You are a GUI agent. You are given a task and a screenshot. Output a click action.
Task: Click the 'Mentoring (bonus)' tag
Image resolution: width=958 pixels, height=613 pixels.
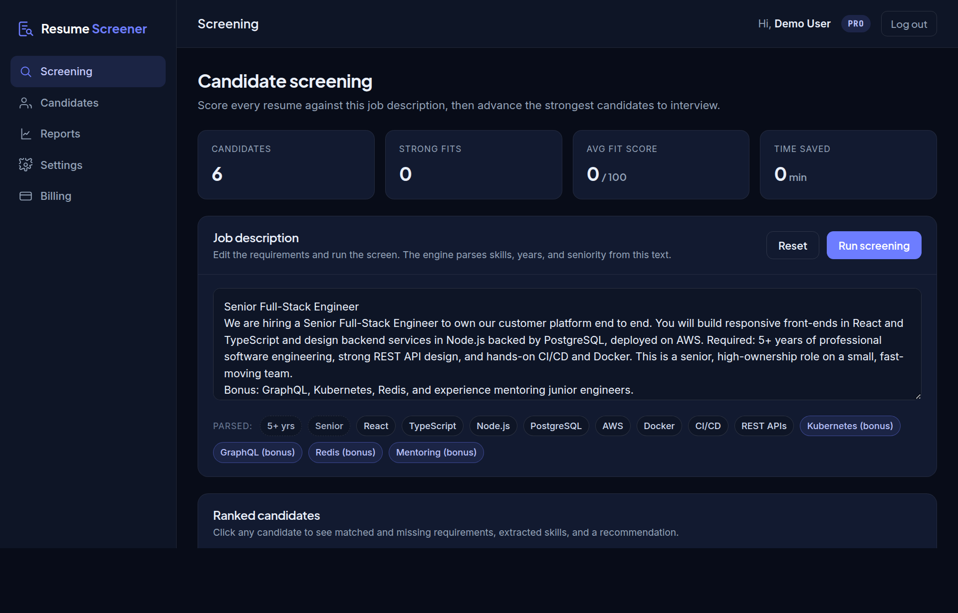[x=436, y=453]
